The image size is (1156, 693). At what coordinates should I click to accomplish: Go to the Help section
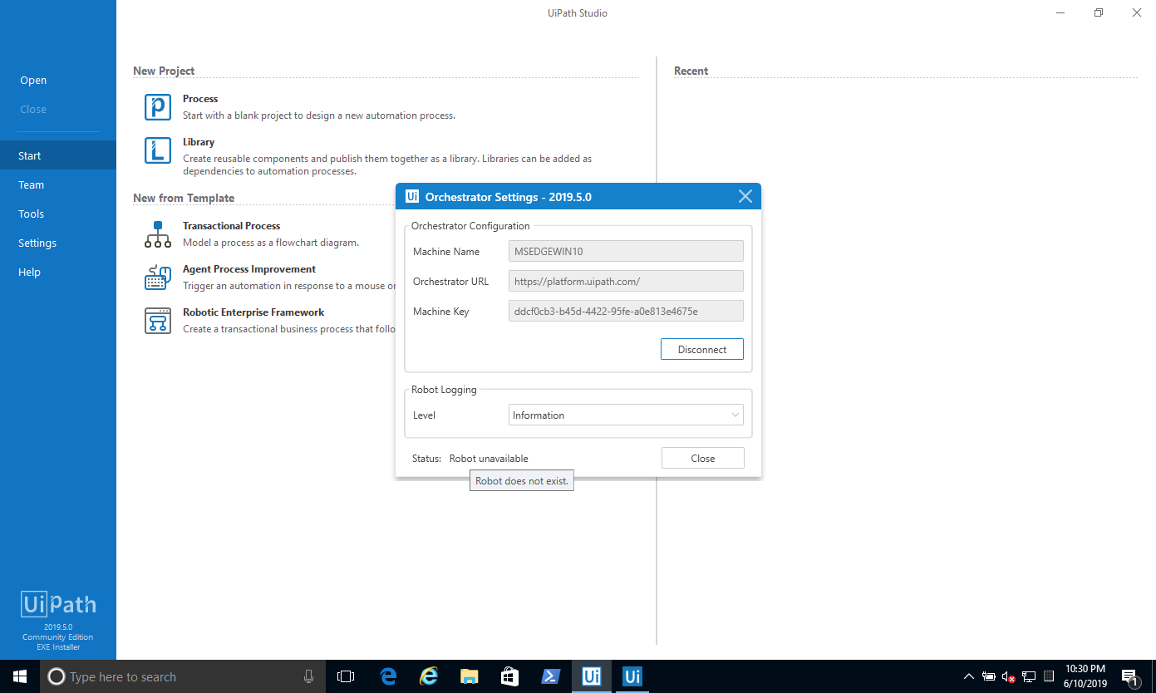coord(29,272)
